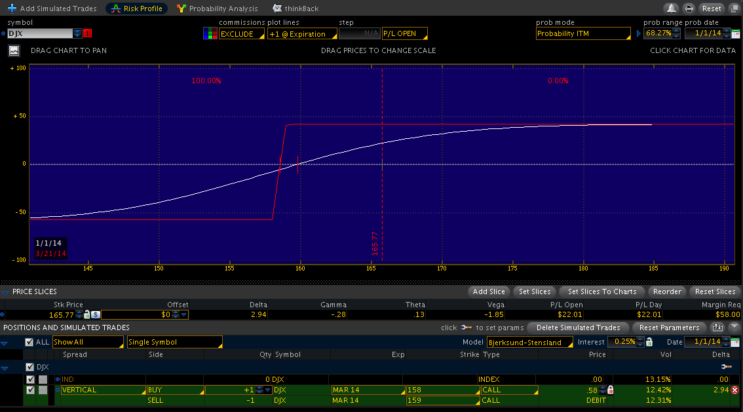Open the 158 strike dropdown
This screenshot has height=412, width=743.
(x=442, y=390)
